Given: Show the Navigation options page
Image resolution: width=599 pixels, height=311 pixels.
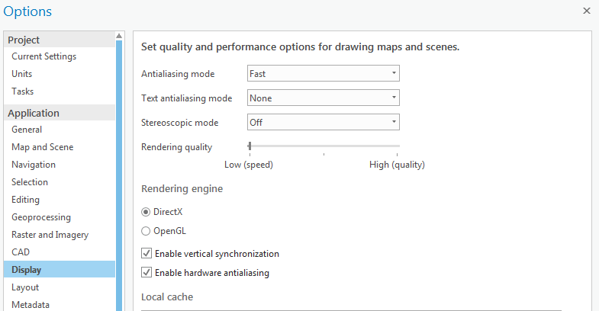Looking at the screenshot, I should tap(34, 165).
